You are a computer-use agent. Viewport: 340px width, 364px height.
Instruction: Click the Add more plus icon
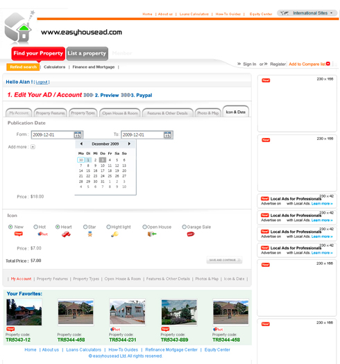tap(33, 147)
